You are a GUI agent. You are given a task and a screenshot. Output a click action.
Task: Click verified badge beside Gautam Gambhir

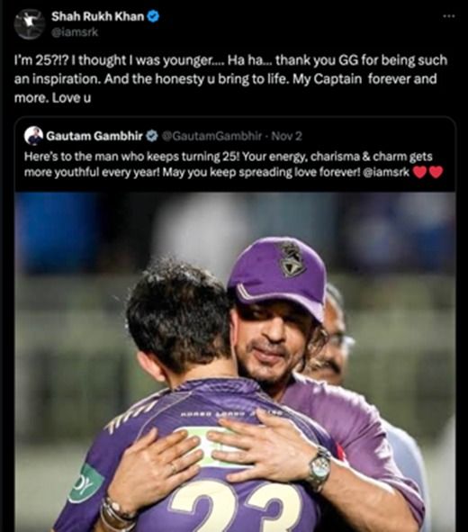pyautogui.click(x=151, y=136)
